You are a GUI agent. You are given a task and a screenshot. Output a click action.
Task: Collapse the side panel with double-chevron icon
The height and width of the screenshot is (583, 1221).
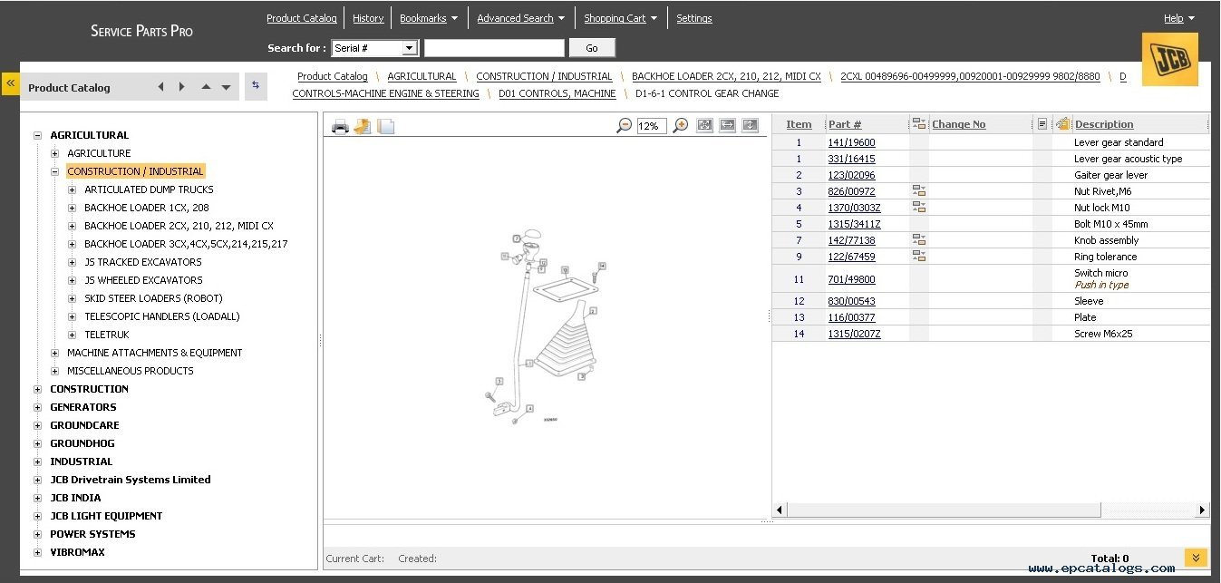click(x=11, y=83)
